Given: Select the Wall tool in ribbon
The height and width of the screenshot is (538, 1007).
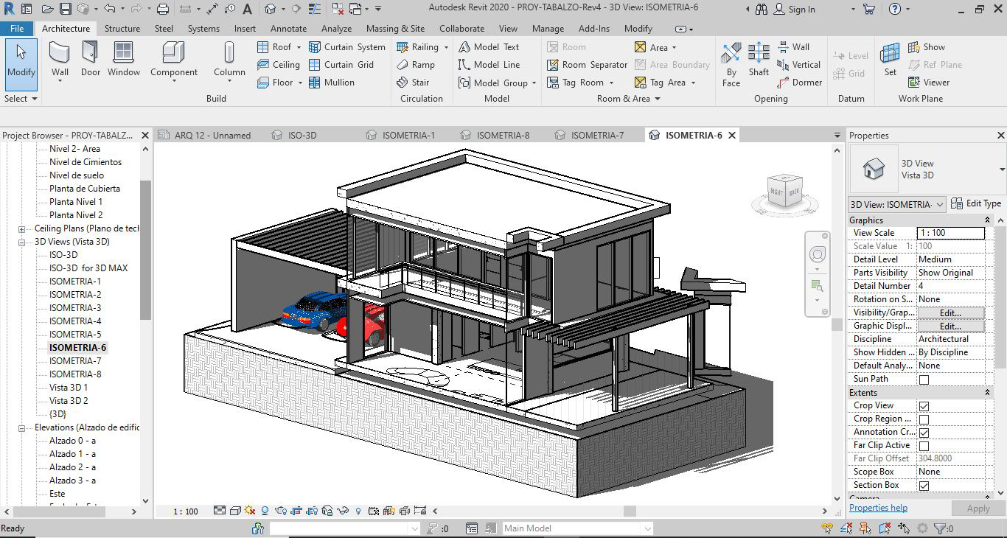Looking at the screenshot, I should tap(60, 59).
